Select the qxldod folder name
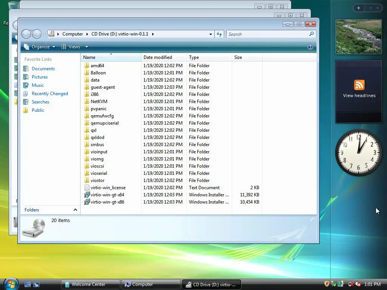Screen dimensions: 387x290 coord(98,137)
